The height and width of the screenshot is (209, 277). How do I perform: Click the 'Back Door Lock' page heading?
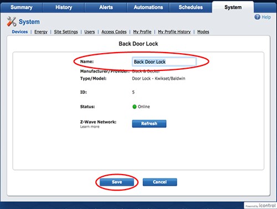pos(138,44)
